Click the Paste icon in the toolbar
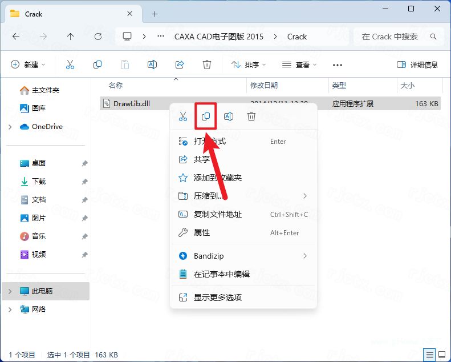 point(125,65)
